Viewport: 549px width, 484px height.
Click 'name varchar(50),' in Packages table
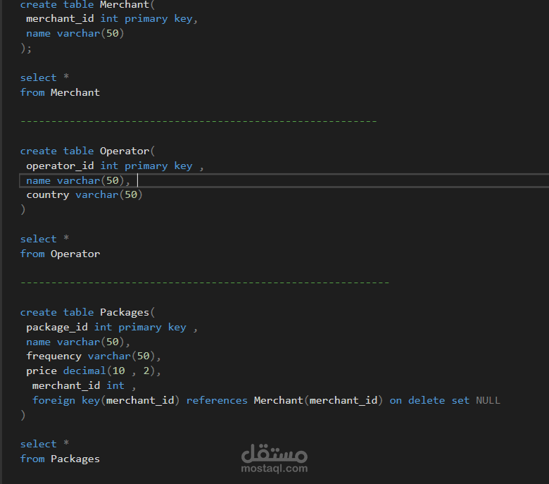(78, 342)
